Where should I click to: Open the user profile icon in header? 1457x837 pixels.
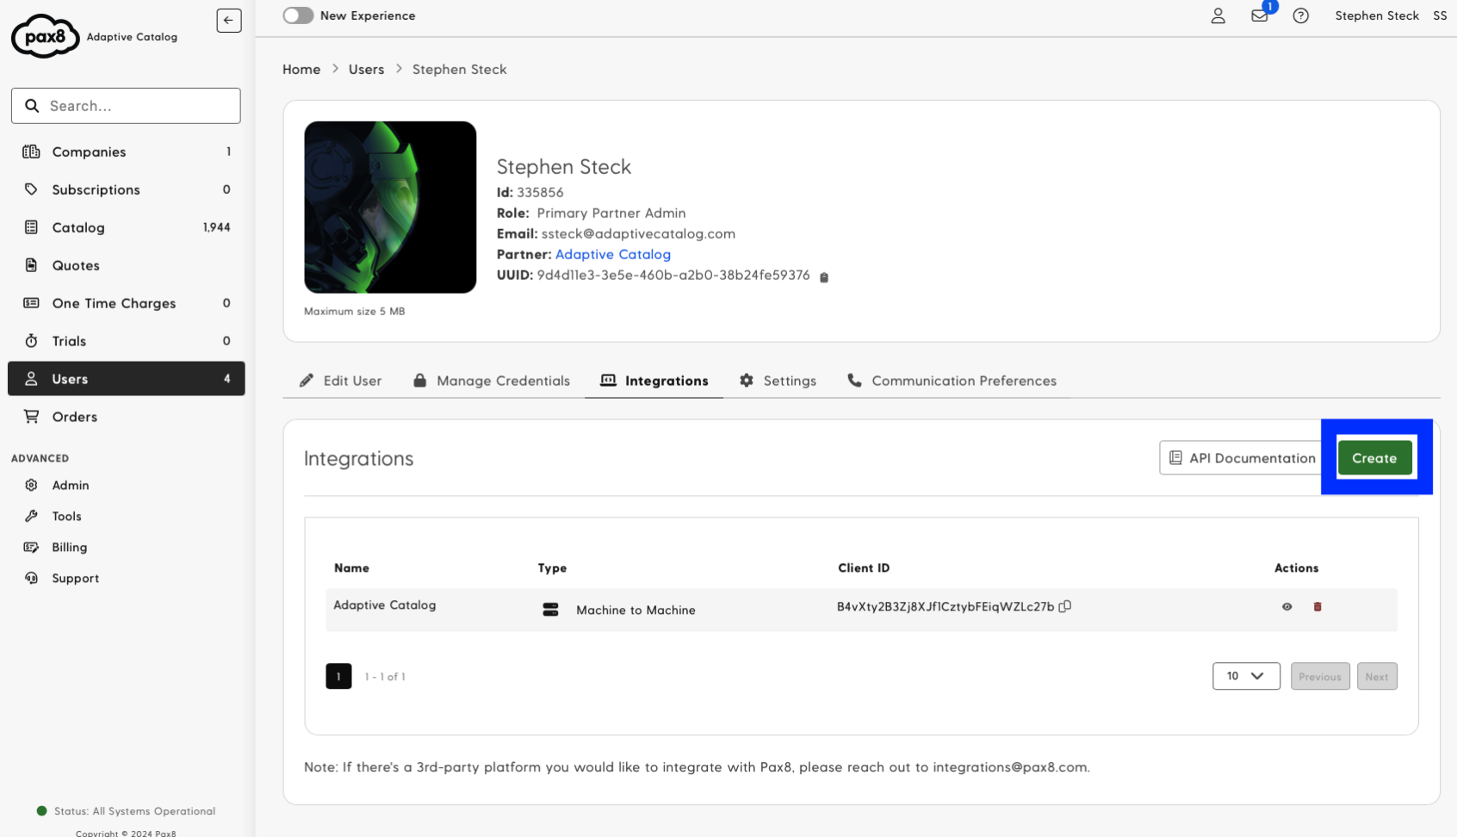(x=1218, y=15)
